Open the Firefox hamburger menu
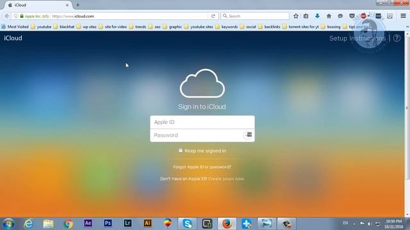The image size is (410, 230). coord(403,16)
